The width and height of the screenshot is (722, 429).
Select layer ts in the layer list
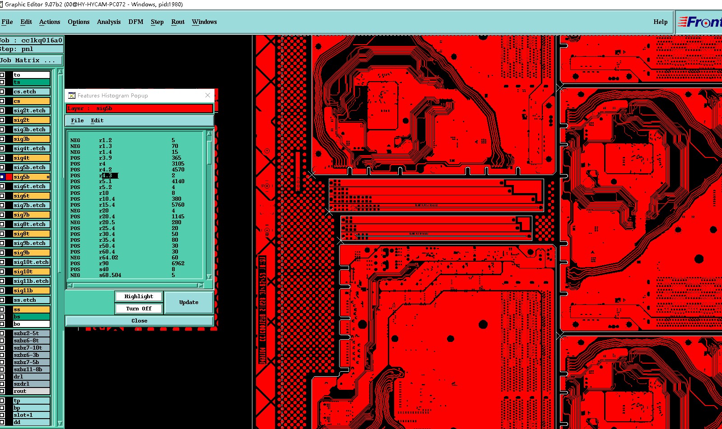point(31,82)
